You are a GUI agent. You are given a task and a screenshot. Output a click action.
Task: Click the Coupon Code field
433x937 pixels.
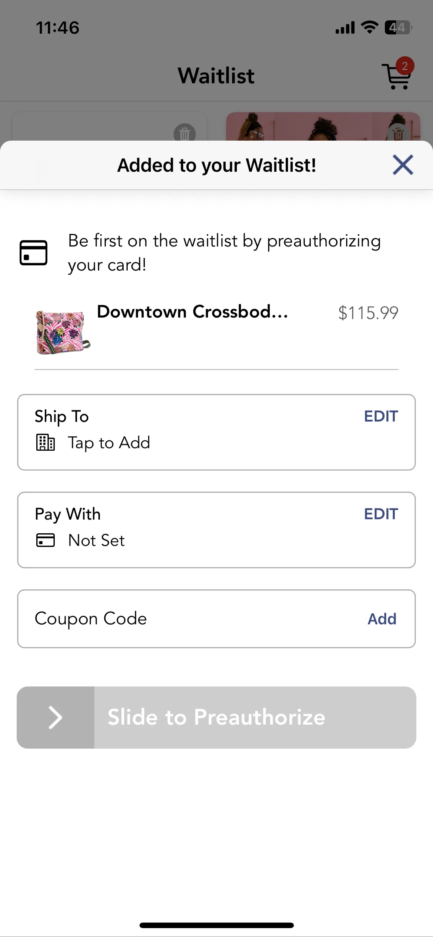pos(216,619)
